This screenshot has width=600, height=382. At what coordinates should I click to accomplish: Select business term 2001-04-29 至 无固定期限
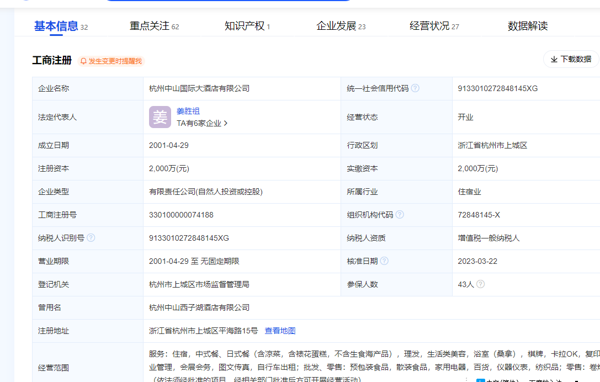[x=194, y=261]
